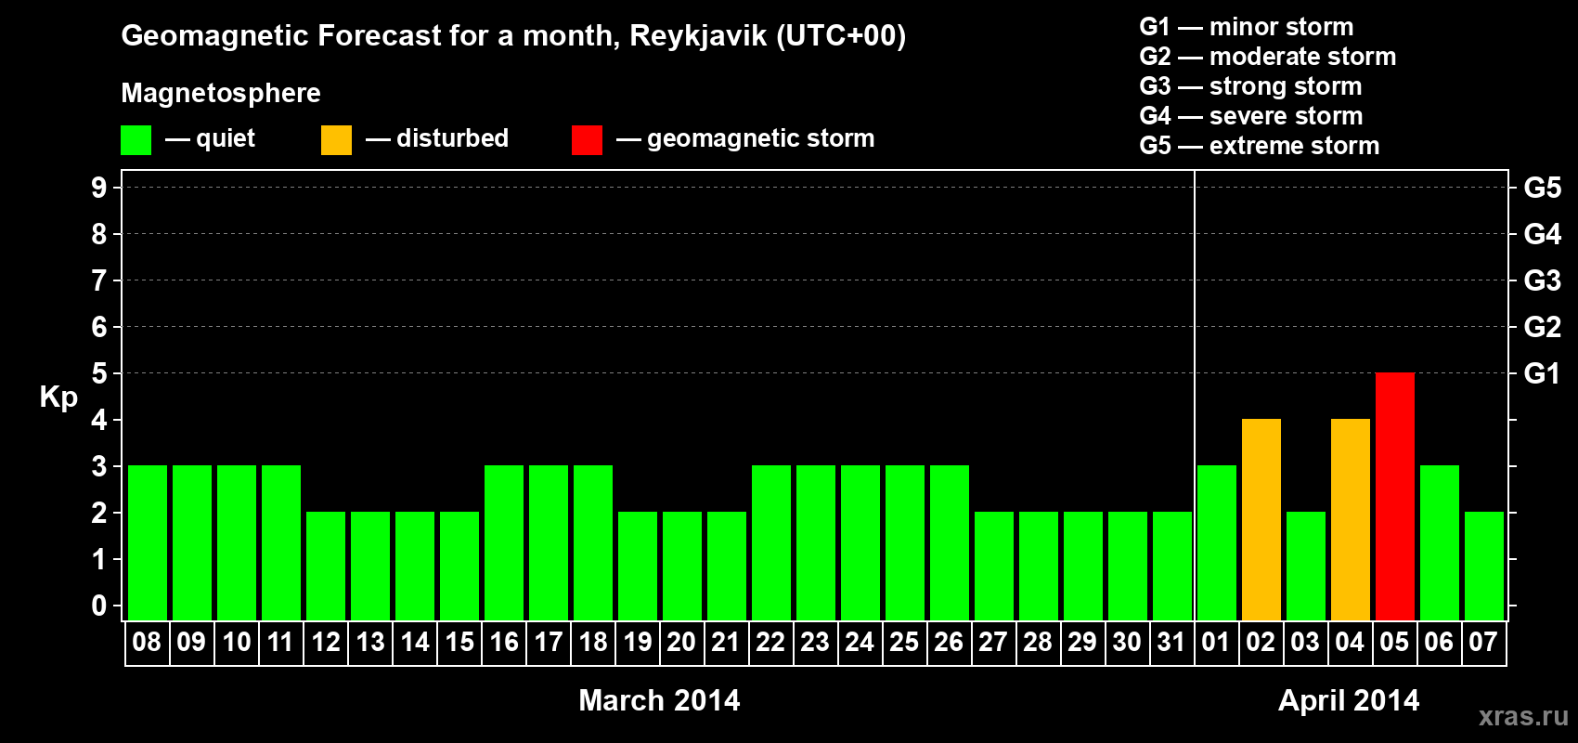The height and width of the screenshot is (743, 1578).
Task: Click the 'disturbed' legend label
Action: pos(452,138)
